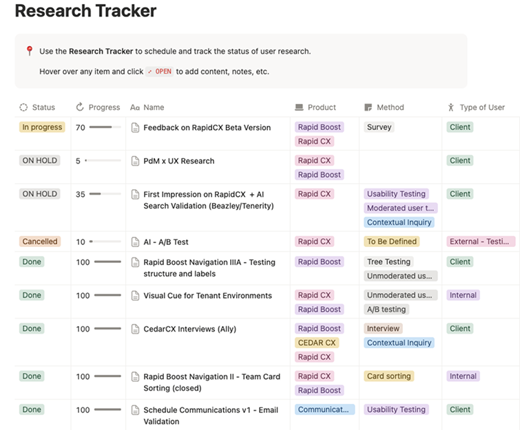Click the progress bar of AI - A/B Test
Viewport: 520px width, 430px height.
[x=105, y=242]
